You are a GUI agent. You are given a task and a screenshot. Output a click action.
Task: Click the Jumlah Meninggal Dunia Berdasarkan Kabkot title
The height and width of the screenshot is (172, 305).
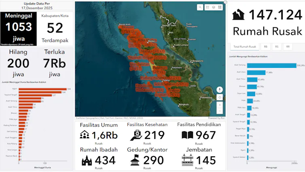pos(24,82)
